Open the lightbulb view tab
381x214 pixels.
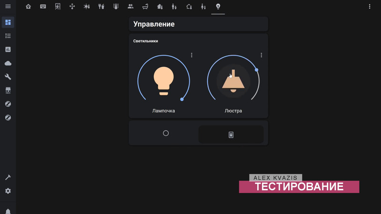218,7
